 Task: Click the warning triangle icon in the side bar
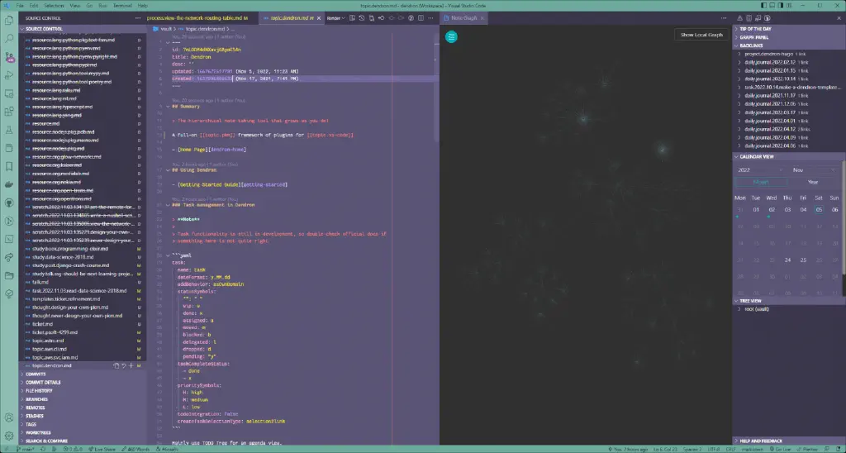click(739, 18)
